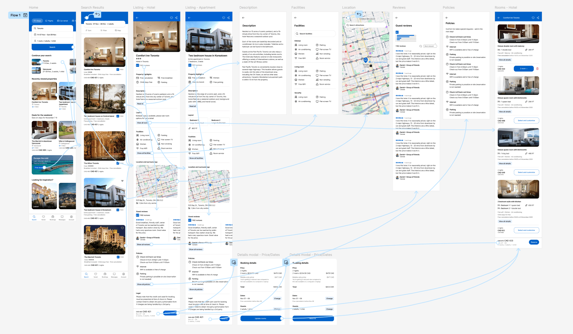Click the Flow 1 play prototype icon
Viewport: 573px width, 334px height.
click(25, 15)
